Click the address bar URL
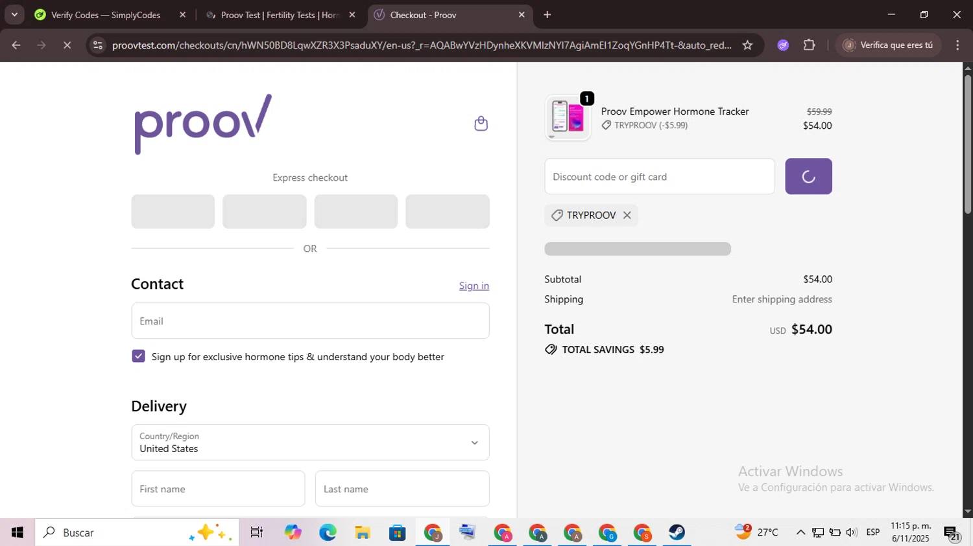This screenshot has height=546, width=973. (422, 45)
